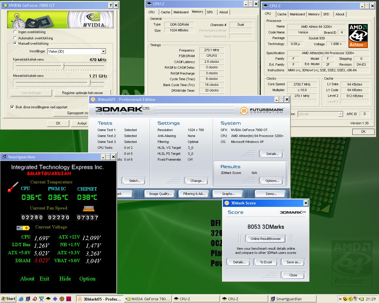Click Registrer optimale frekvenser button
379x303 pixels.
tap(83, 93)
